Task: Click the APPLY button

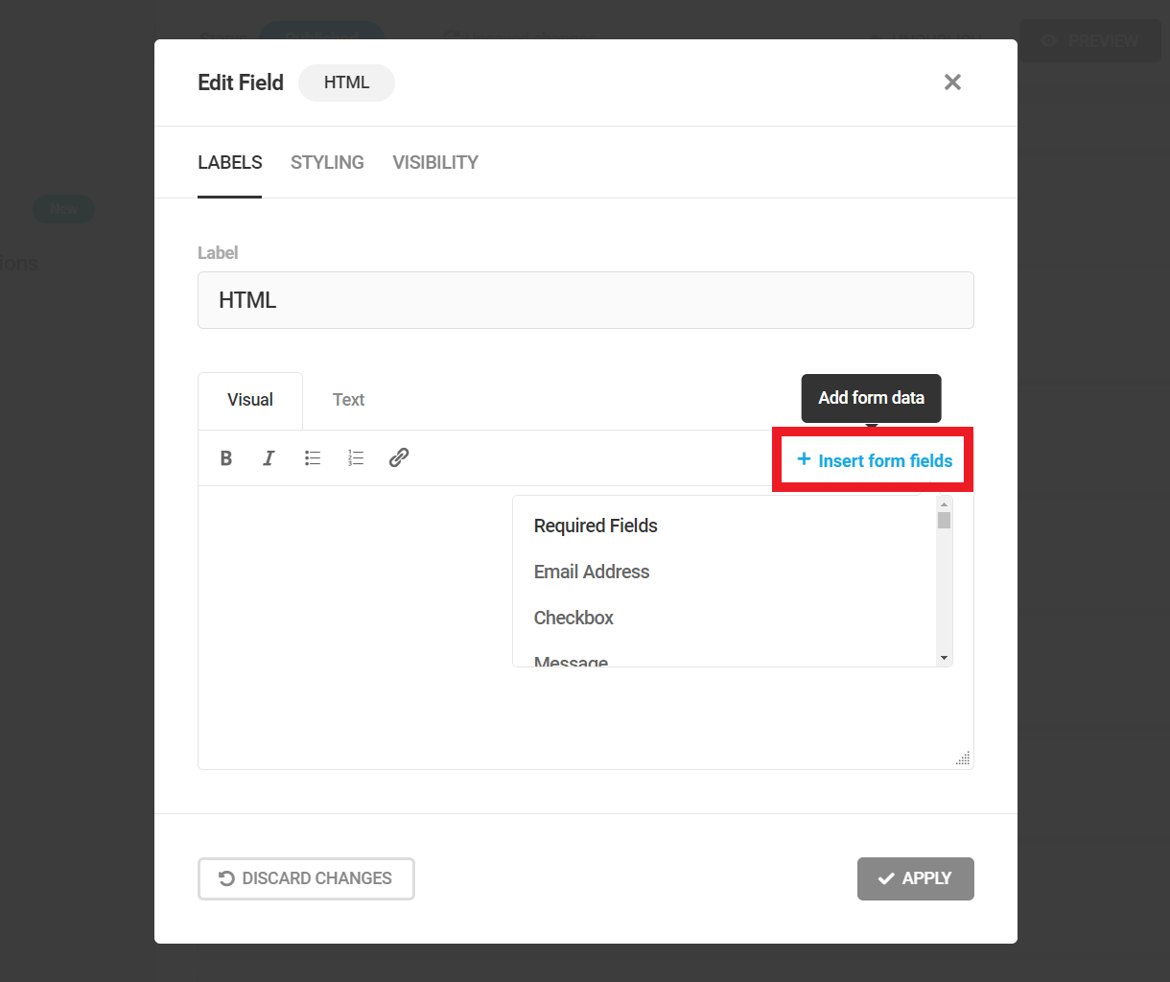Action: click(x=916, y=878)
